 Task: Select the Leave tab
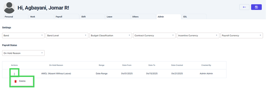click(x=118, y=17)
